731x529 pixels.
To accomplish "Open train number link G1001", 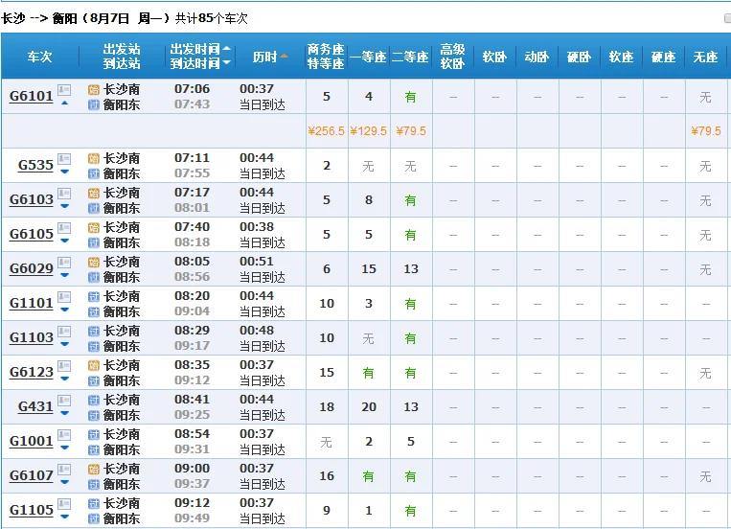I will tap(32, 441).
